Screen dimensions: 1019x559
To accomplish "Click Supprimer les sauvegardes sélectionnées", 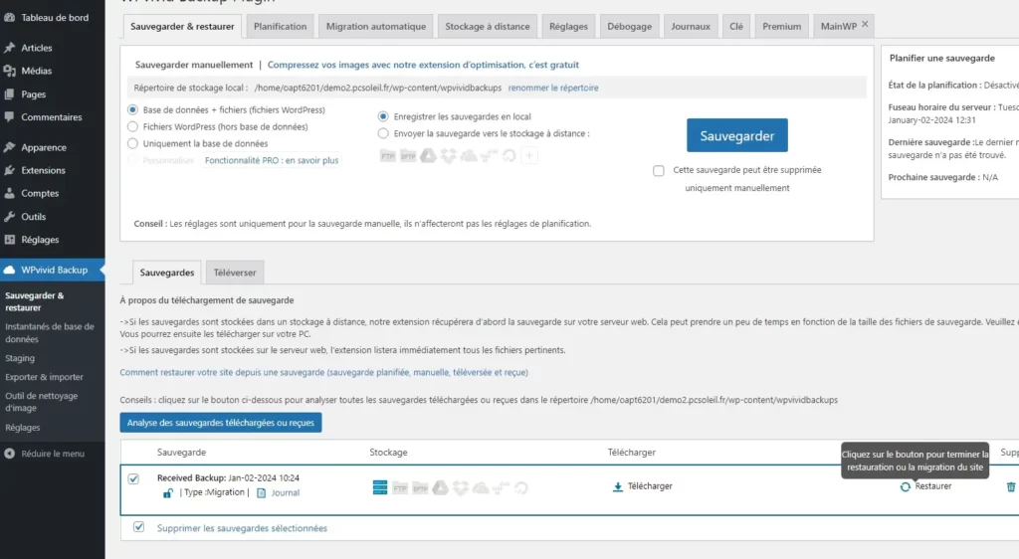I will coord(242,528).
